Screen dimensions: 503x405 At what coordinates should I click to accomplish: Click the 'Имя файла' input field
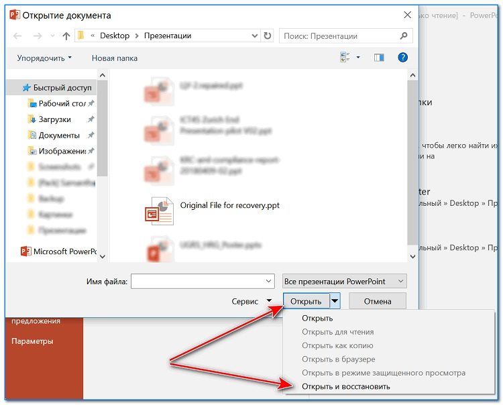coord(203,281)
